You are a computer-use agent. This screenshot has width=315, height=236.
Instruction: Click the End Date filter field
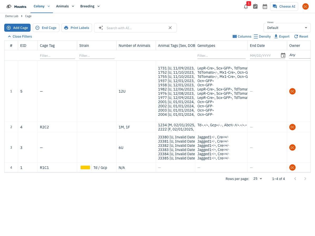(265, 56)
